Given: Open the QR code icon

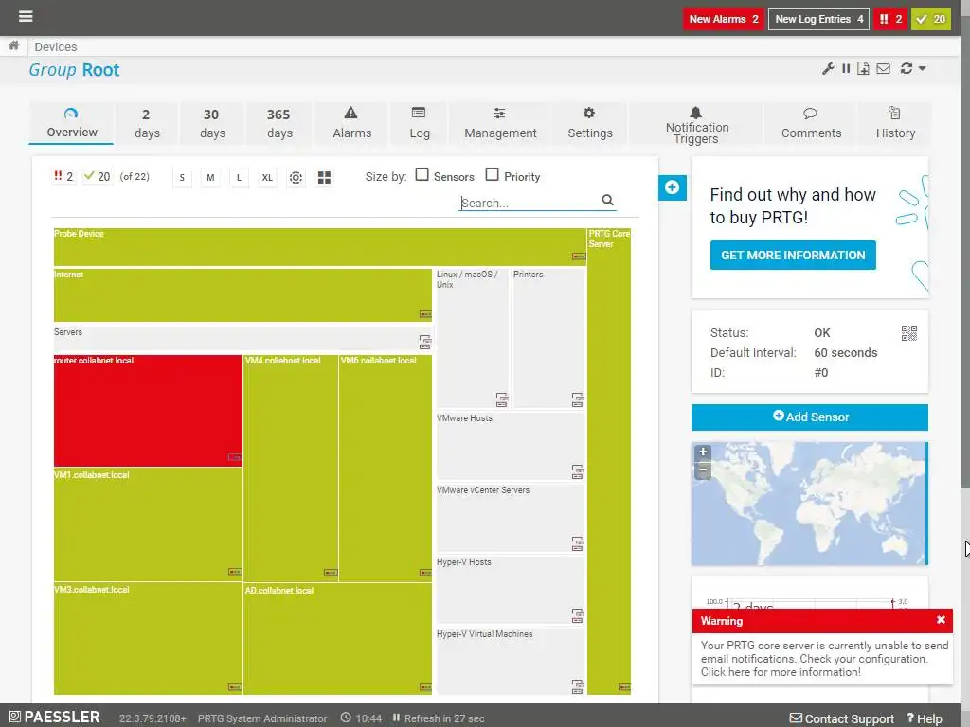Looking at the screenshot, I should 908,333.
